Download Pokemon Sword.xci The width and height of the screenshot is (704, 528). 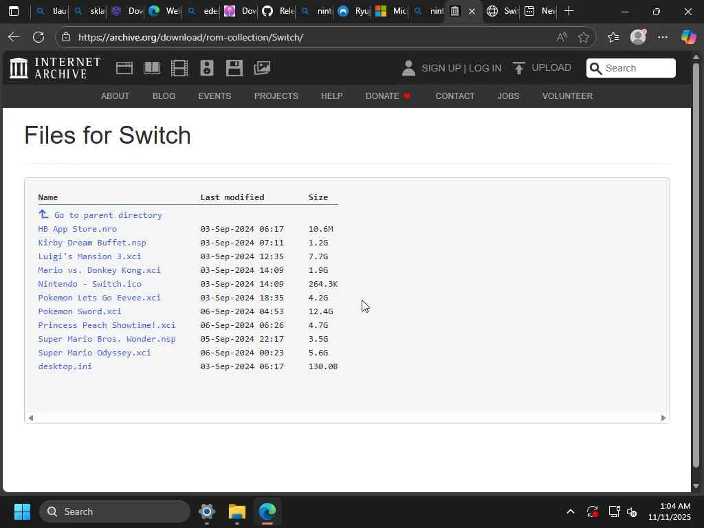(x=80, y=311)
